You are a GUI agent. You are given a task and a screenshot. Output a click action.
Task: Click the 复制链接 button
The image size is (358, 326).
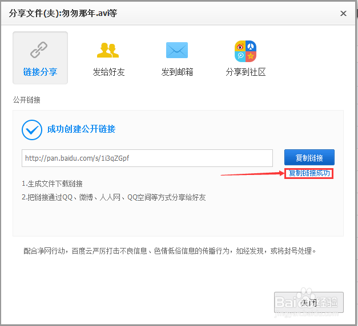[x=309, y=157]
